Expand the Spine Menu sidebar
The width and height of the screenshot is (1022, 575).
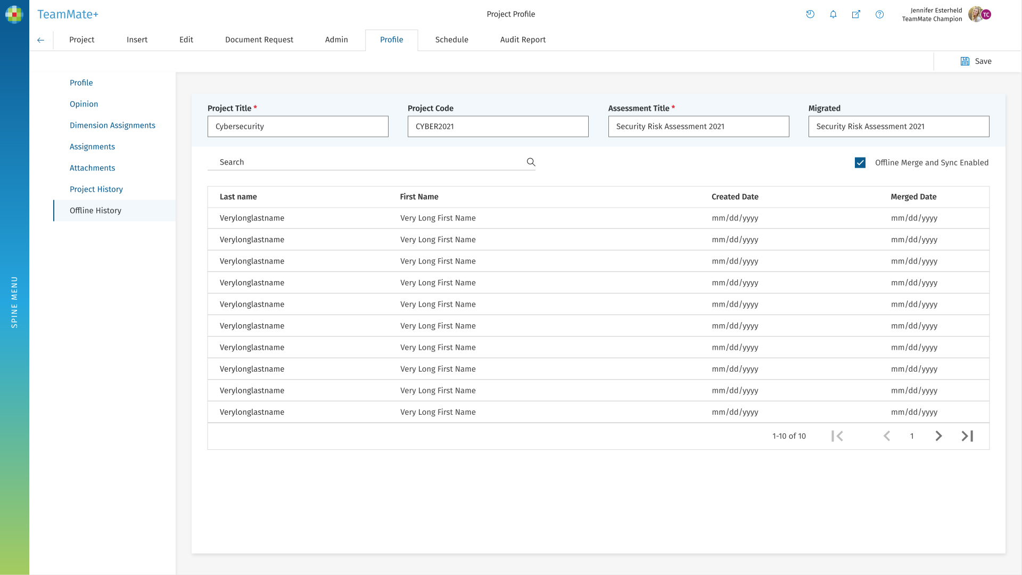[14, 302]
